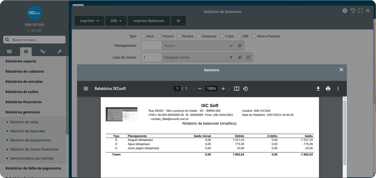Click the sidebar menu vertical scrollbar
This screenshot has width=376, height=178.
click(67, 96)
